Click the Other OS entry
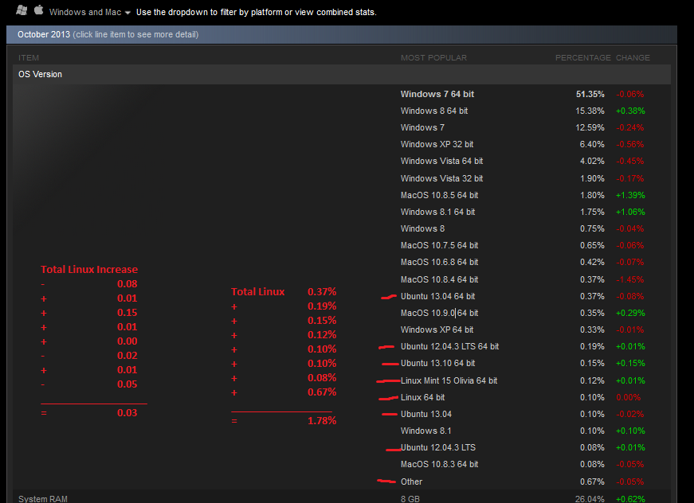Screen dimensions: 694x503 411,482
